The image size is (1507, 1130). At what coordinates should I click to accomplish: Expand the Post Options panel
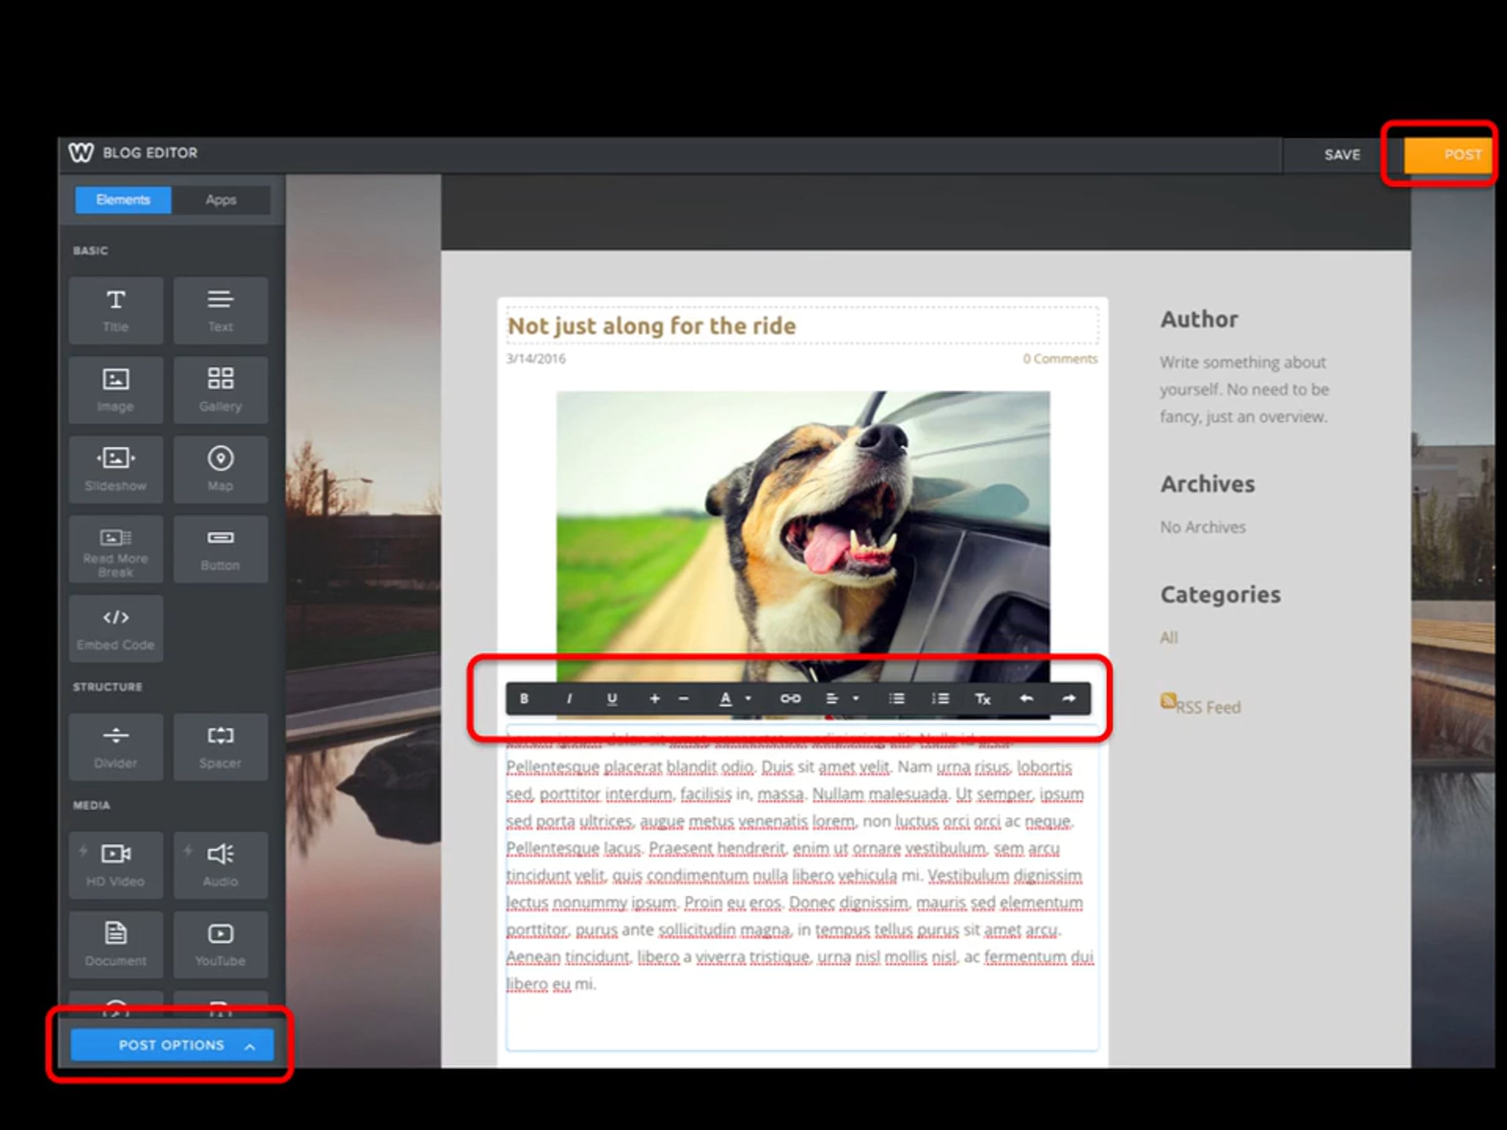point(171,1045)
